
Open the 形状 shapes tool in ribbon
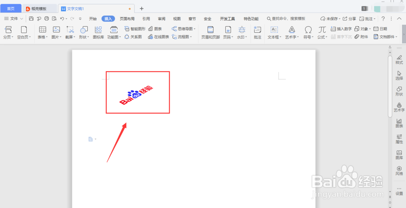pyautogui.click(x=84, y=32)
